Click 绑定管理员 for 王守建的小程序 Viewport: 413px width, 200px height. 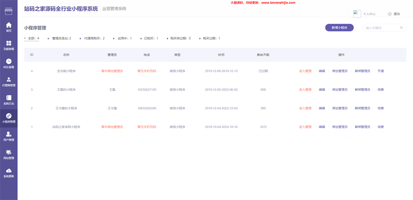(340, 108)
